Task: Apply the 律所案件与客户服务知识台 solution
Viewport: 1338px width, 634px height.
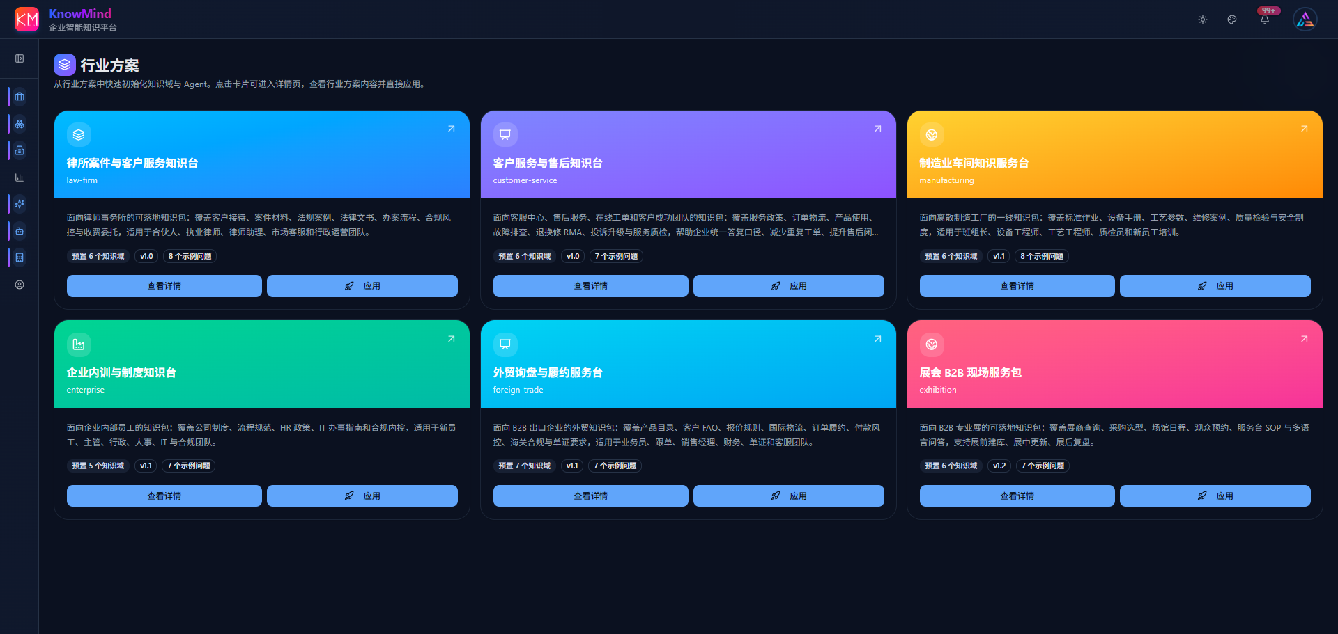Action: point(362,286)
